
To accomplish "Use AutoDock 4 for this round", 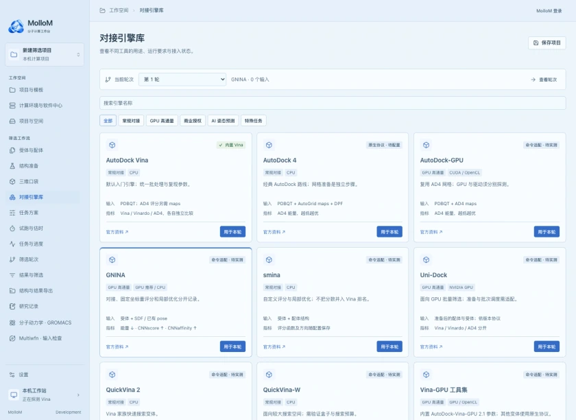I will [389, 232].
